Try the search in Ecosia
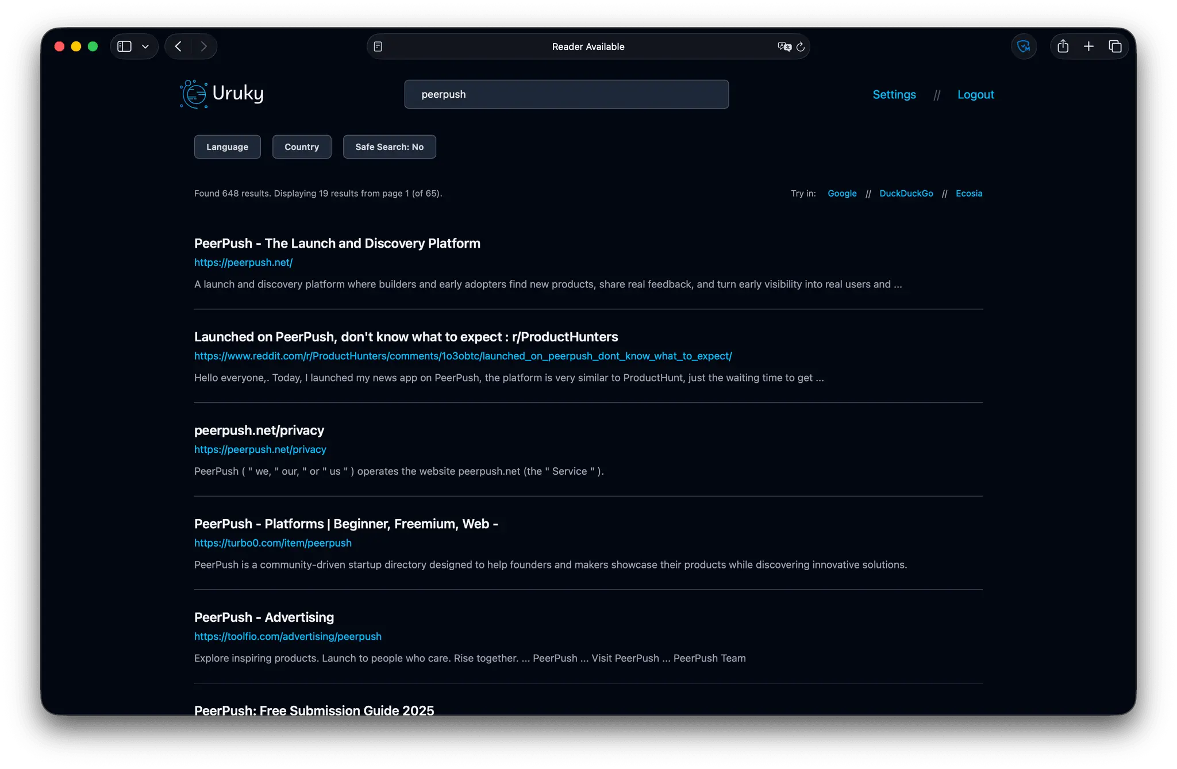Viewport: 1177px width, 769px height. pos(968,193)
